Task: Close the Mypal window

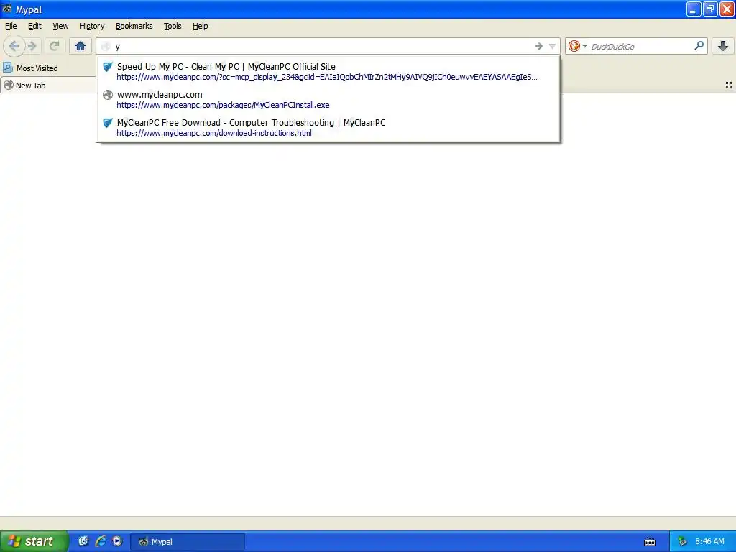Action: coord(726,9)
